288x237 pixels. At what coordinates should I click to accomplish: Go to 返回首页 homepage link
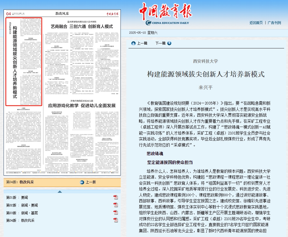(x=256, y=23)
